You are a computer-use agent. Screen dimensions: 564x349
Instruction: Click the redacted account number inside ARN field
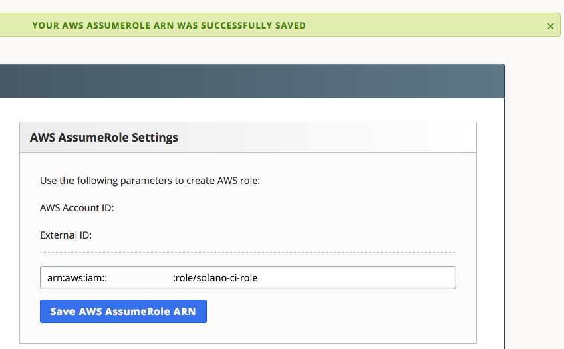pos(140,278)
